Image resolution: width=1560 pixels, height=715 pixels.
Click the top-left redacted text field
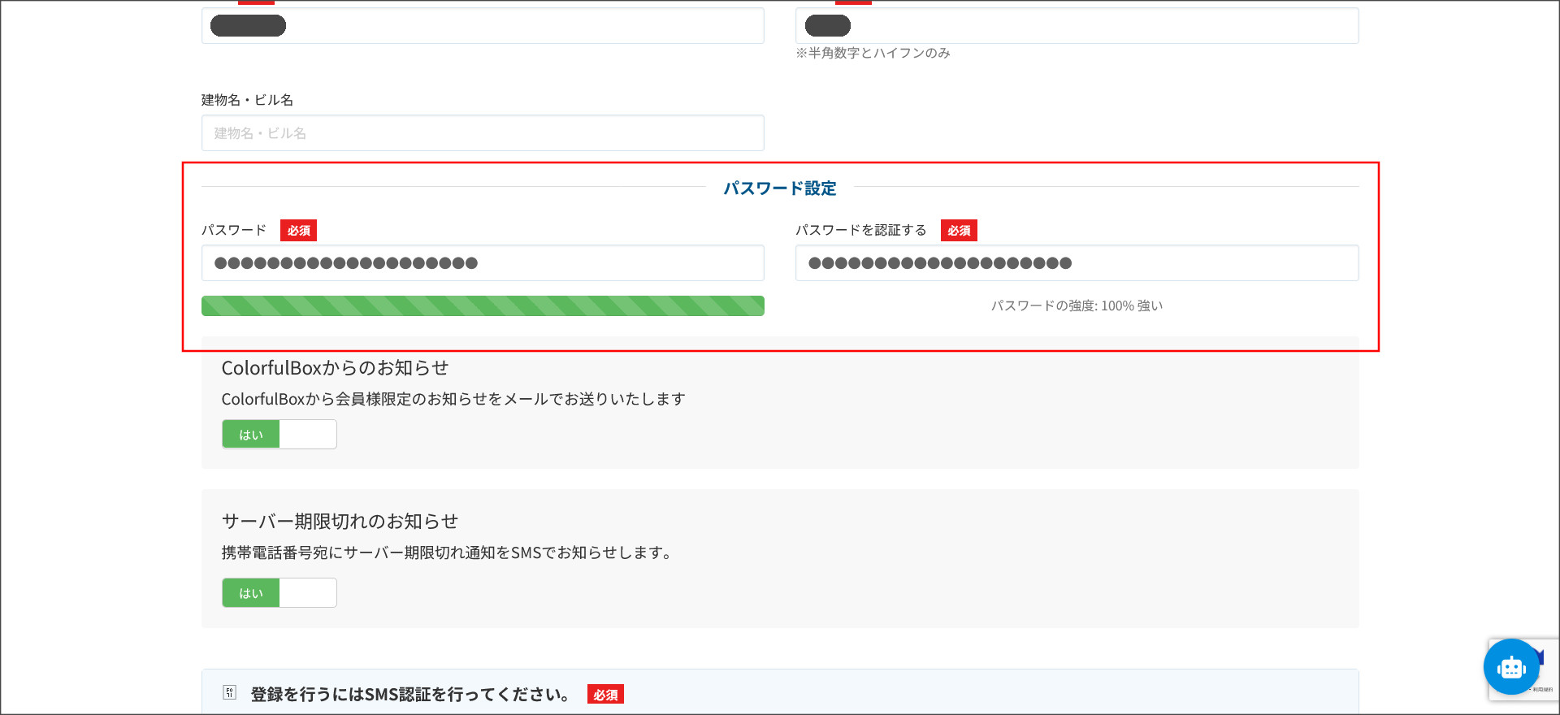(483, 26)
